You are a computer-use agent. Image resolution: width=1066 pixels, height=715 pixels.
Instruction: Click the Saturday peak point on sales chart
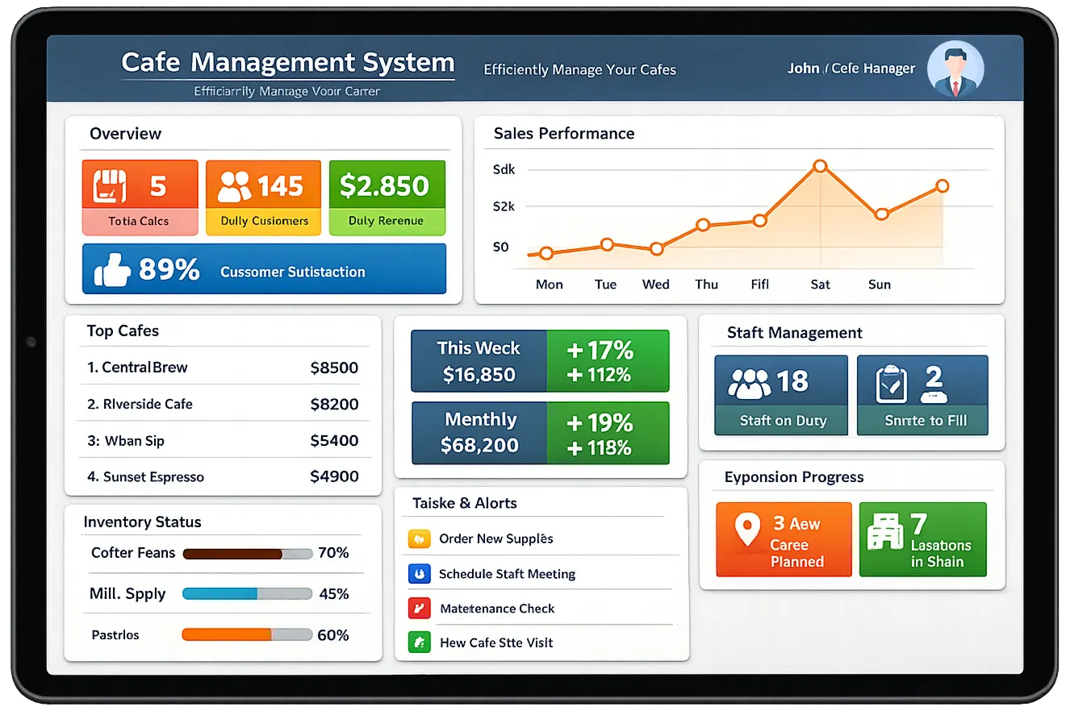(820, 166)
